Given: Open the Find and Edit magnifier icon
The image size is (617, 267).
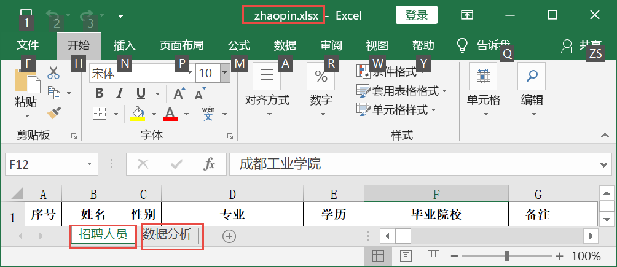Looking at the screenshot, I should coord(532,76).
